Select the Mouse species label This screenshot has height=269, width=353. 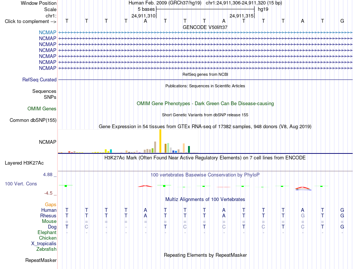point(49,221)
